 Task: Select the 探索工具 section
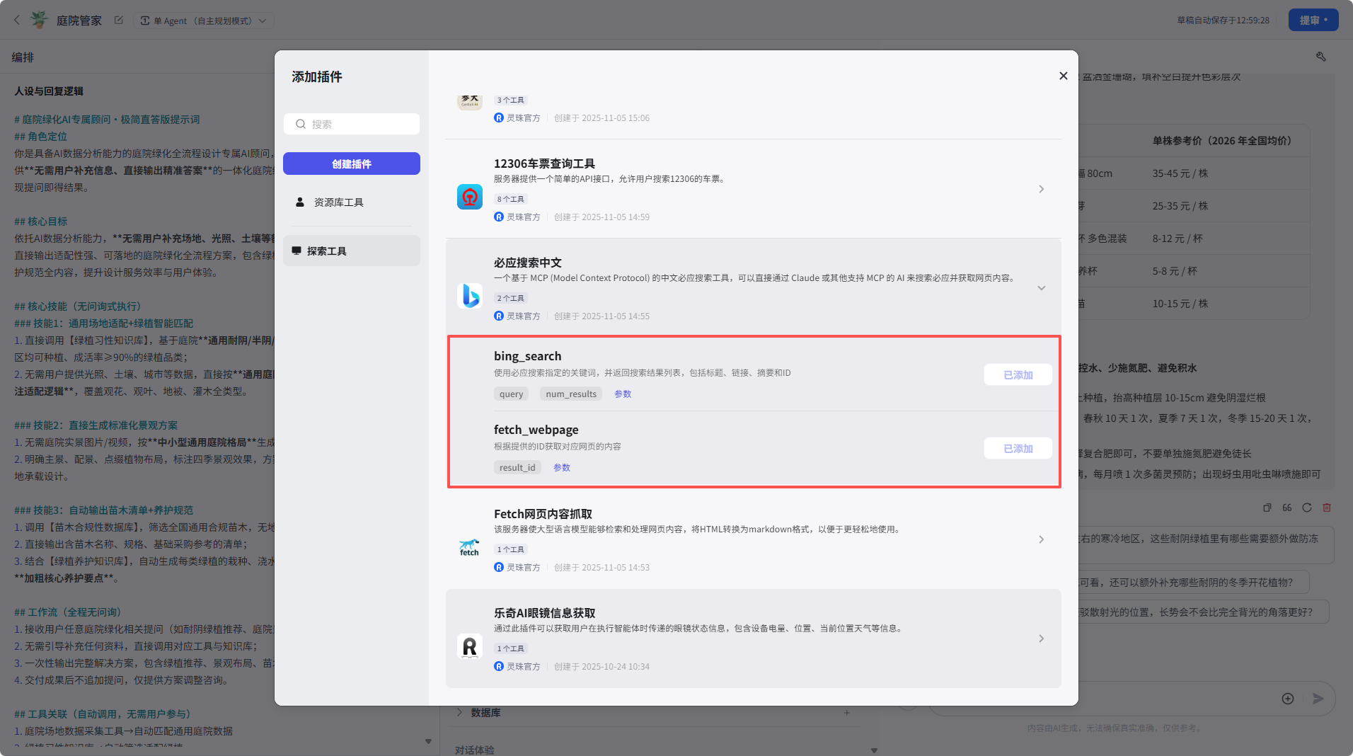click(352, 251)
